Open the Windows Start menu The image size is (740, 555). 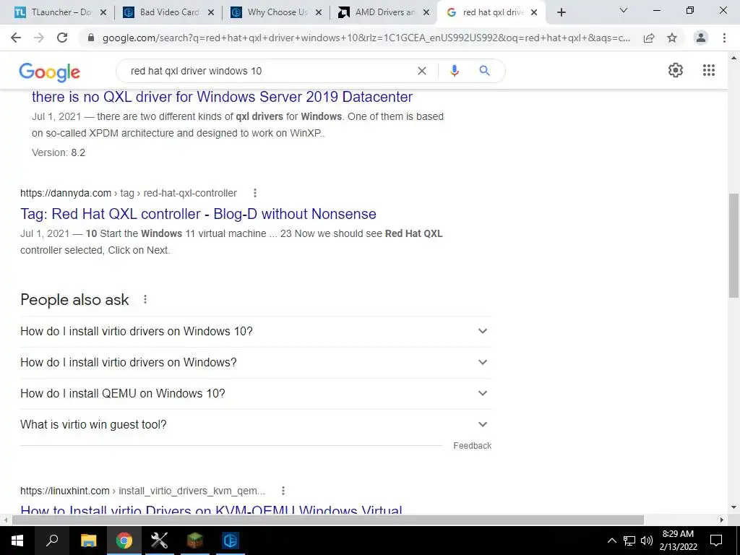coord(17,541)
